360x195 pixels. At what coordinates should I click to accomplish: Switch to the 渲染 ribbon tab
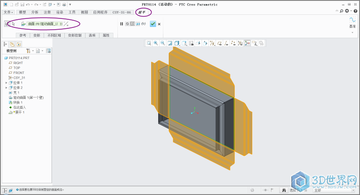pos(60,12)
